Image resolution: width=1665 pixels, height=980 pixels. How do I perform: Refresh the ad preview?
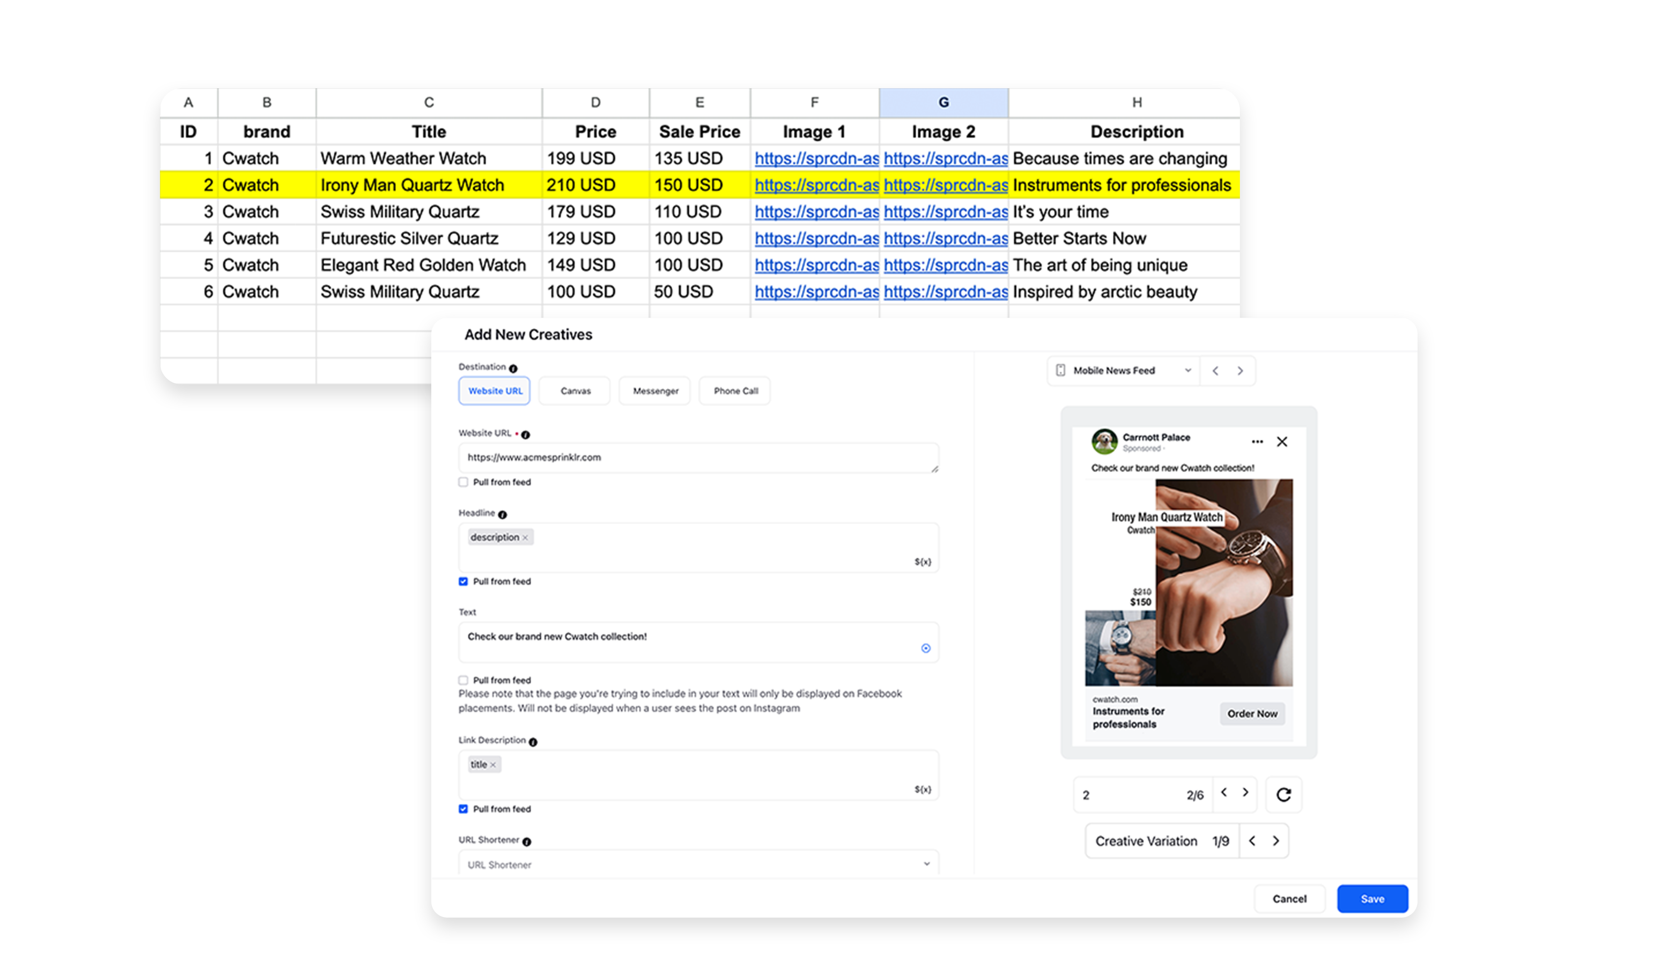pos(1284,794)
